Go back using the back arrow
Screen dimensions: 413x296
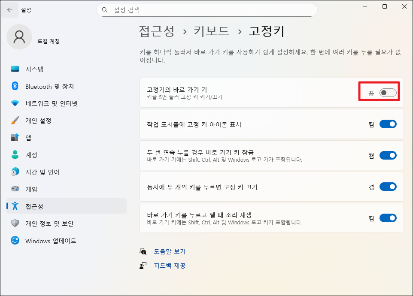pyautogui.click(x=9, y=9)
